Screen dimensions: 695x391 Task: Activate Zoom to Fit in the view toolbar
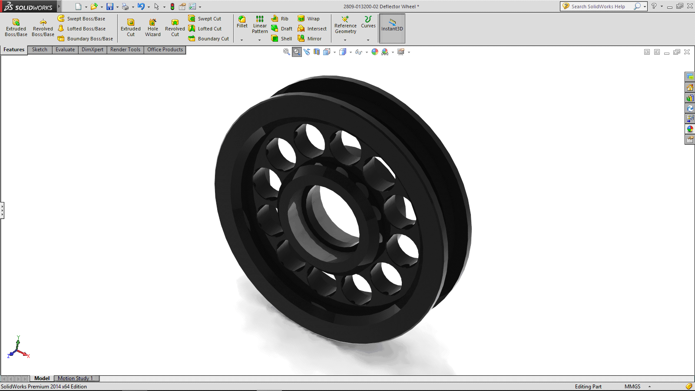point(287,52)
